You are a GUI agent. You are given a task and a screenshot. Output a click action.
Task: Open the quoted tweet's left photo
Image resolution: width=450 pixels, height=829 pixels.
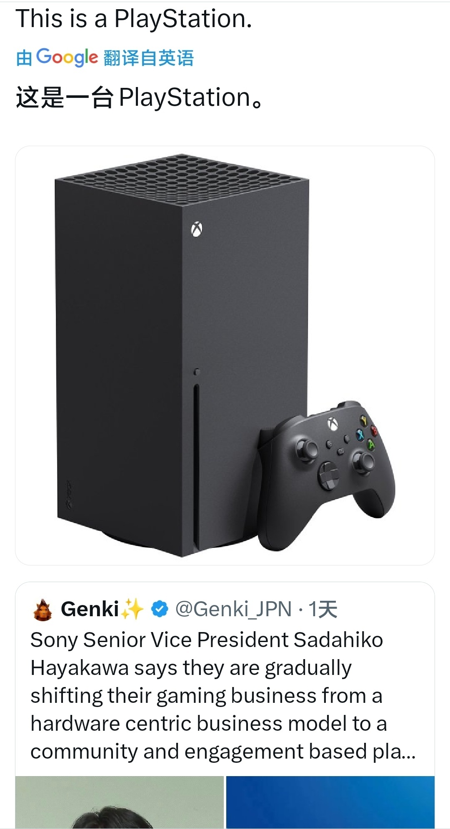click(120, 802)
